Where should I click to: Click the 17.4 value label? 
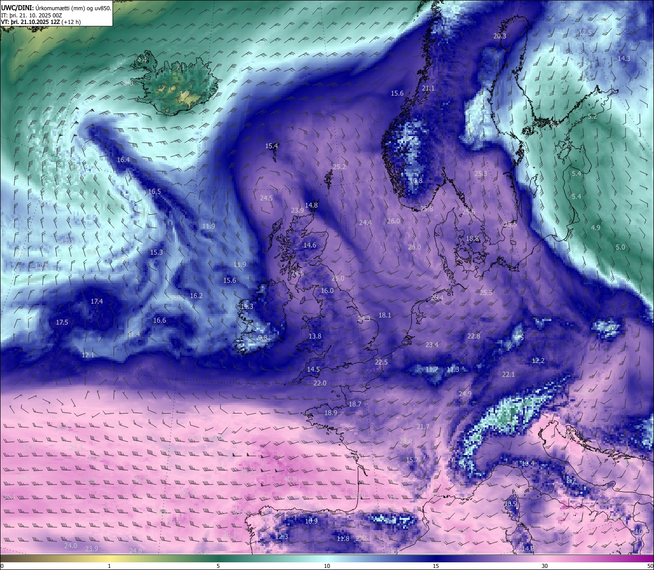tap(97, 302)
